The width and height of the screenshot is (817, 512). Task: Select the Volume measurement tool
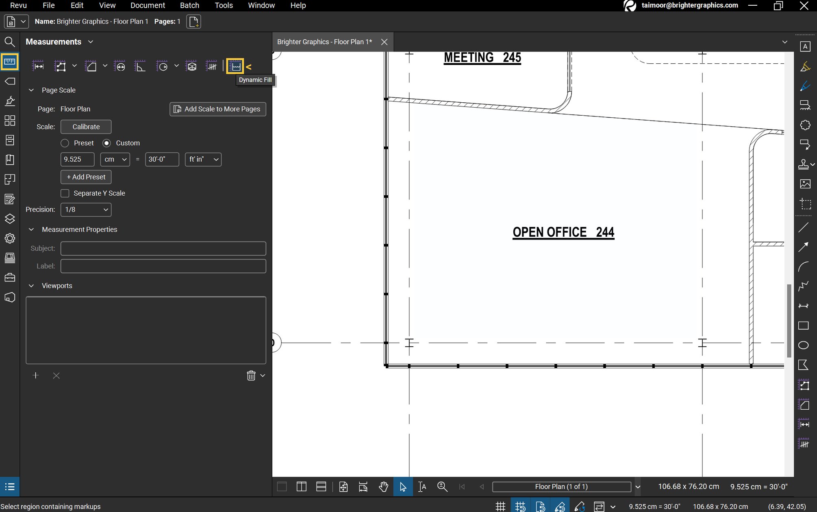(x=191, y=66)
